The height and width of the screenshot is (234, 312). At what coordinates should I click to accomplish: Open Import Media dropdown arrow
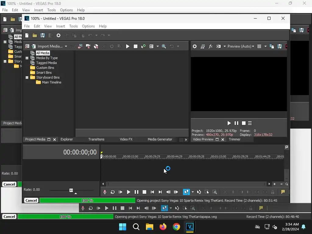click(66, 46)
